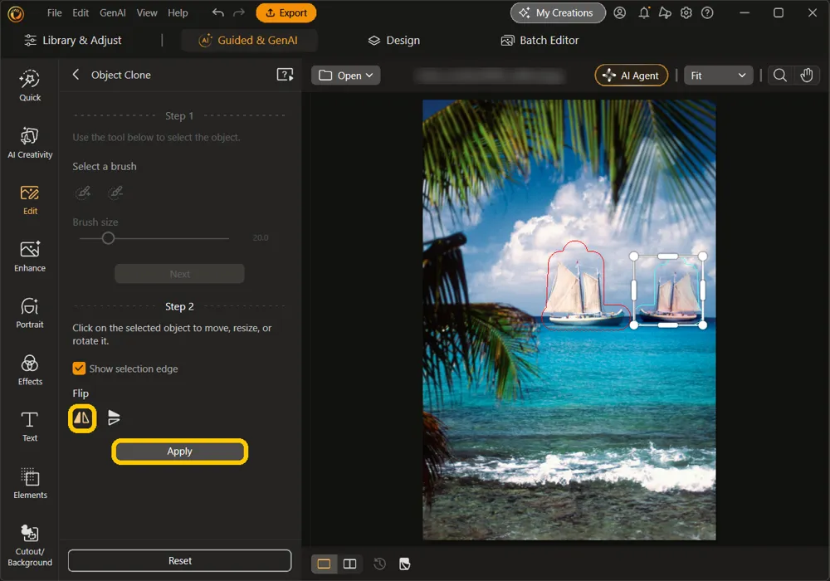Screen dimensions: 830x581
Task: Switch to single view mode
Action: coord(324,564)
